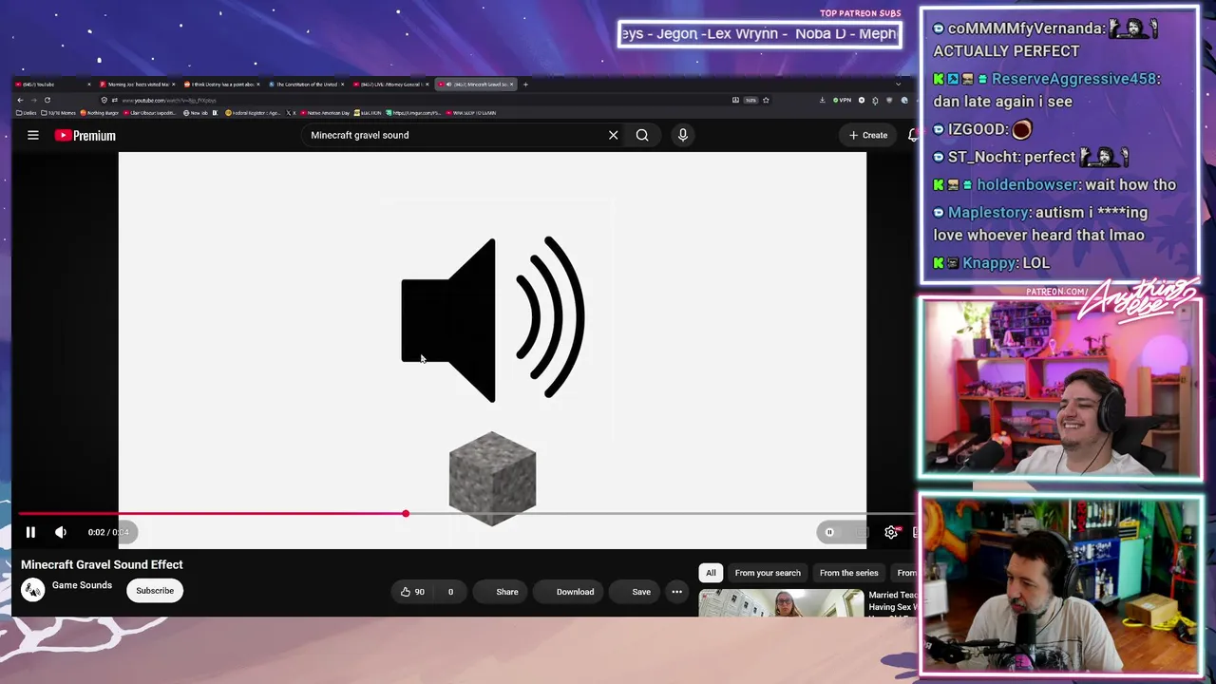The width and height of the screenshot is (1216, 684).
Task: Pause the Minecraft gravel video
Action: (30, 533)
